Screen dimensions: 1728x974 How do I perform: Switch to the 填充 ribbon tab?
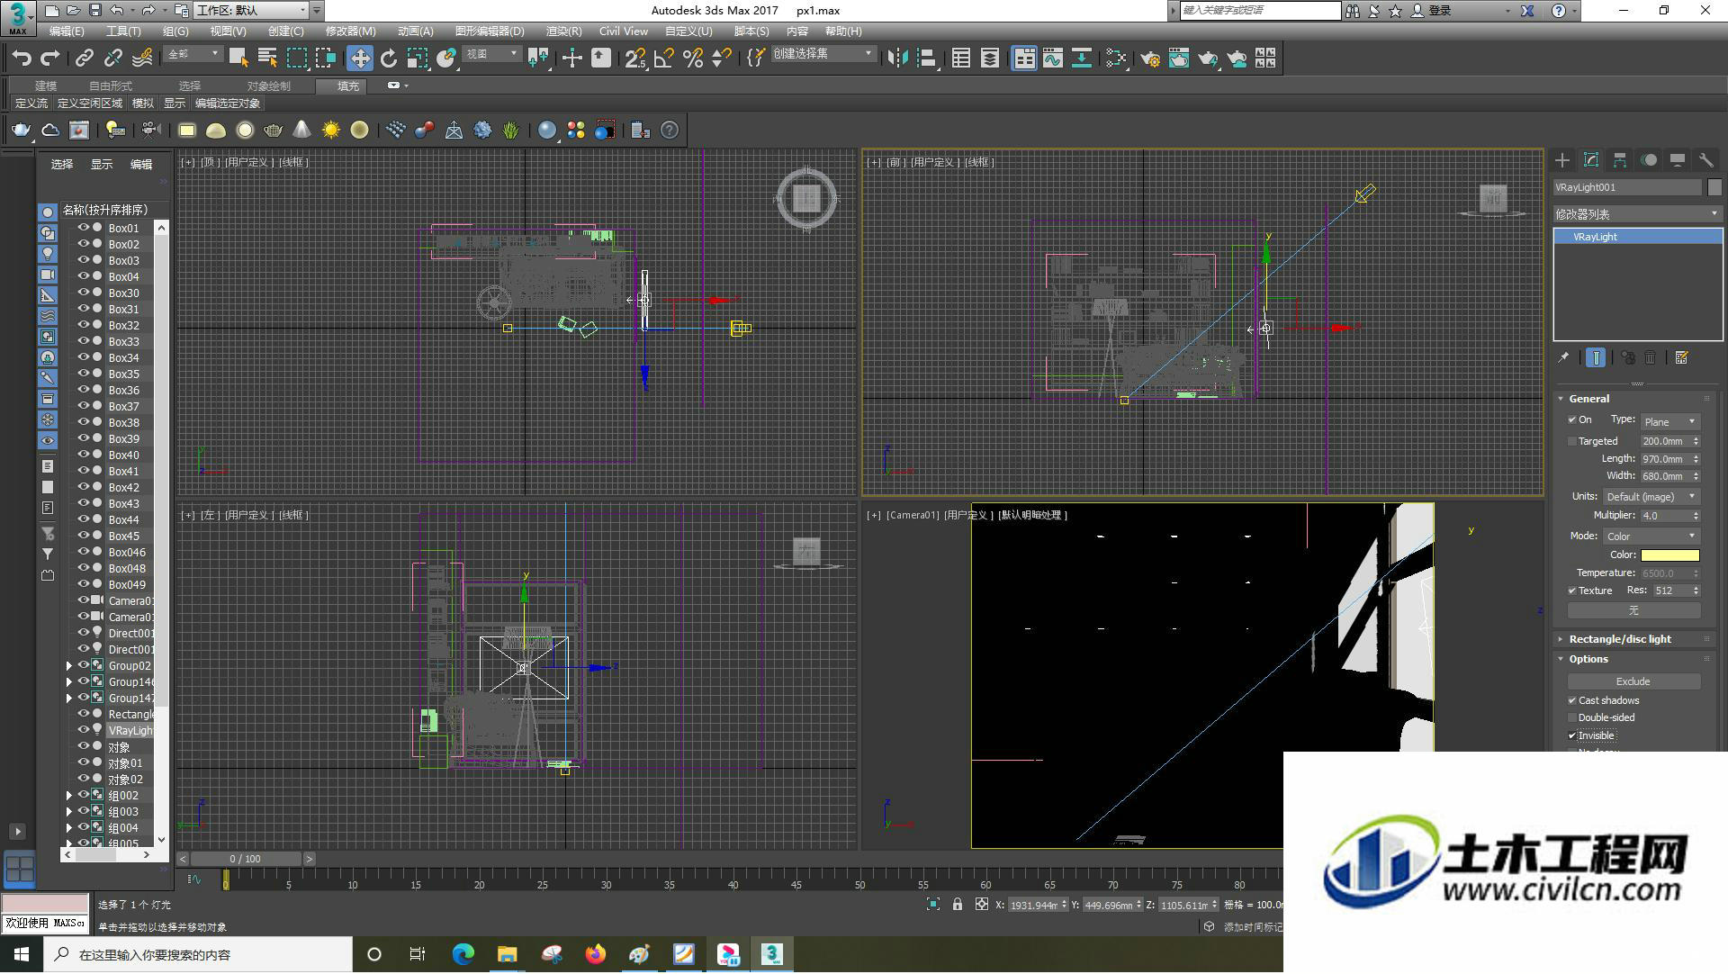pyautogui.click(x=348, y=86)
